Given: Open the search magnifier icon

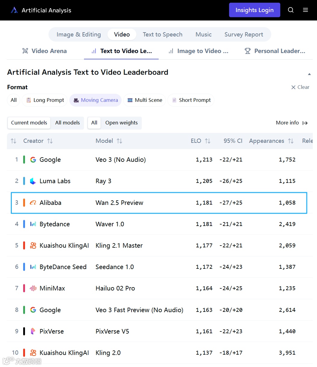Looking at the screenshot, I should pos(291,10).
